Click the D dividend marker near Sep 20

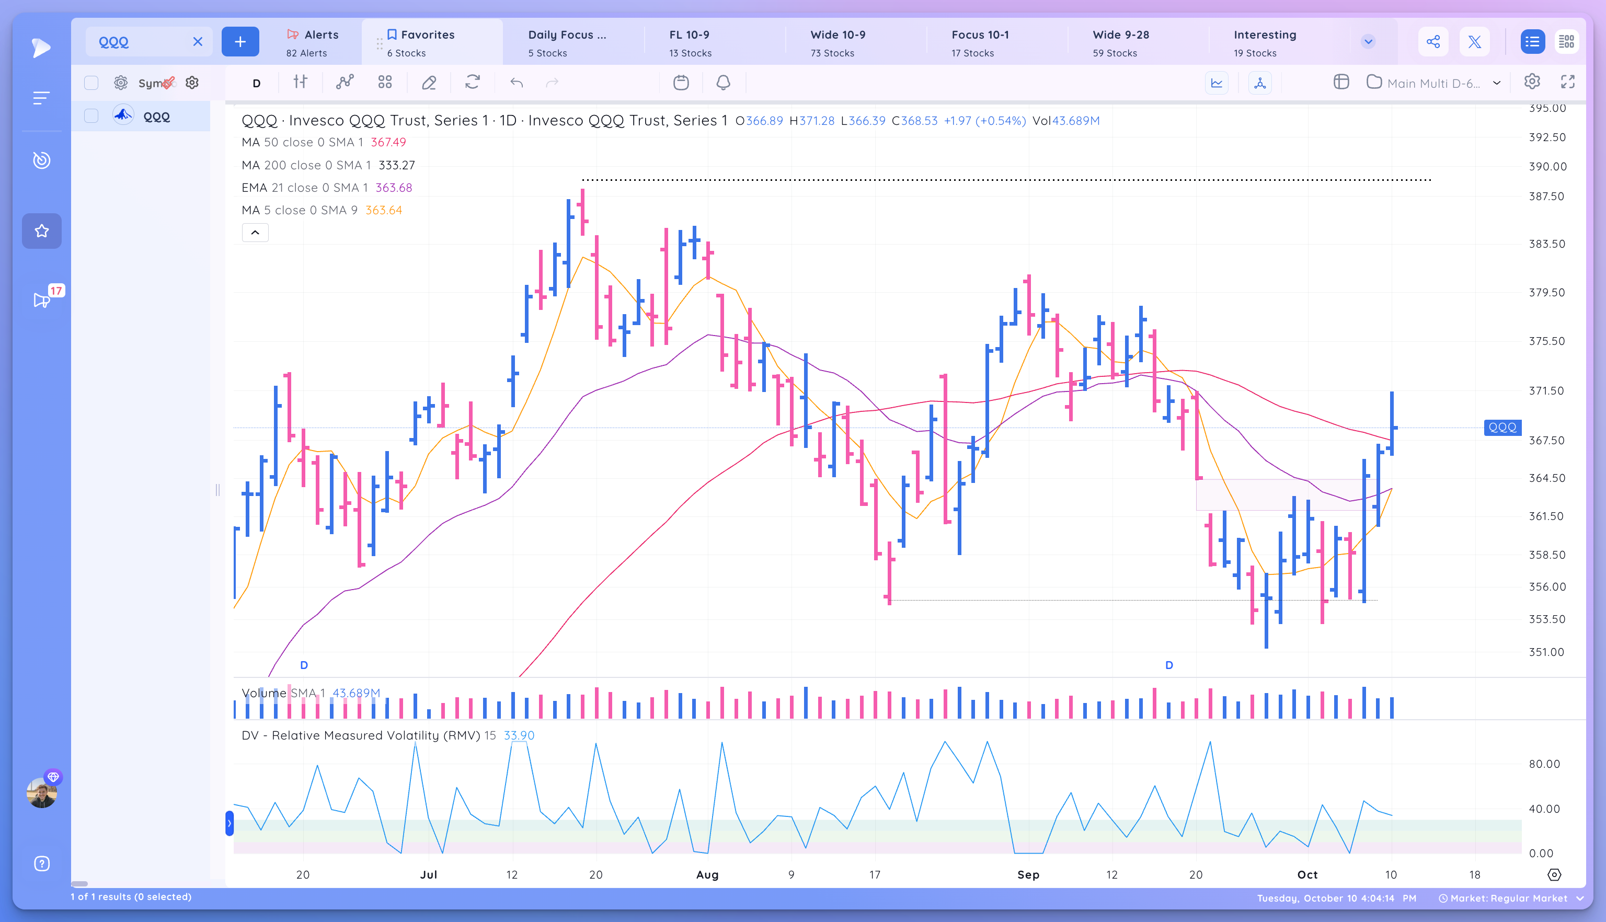pos(1169,665)
